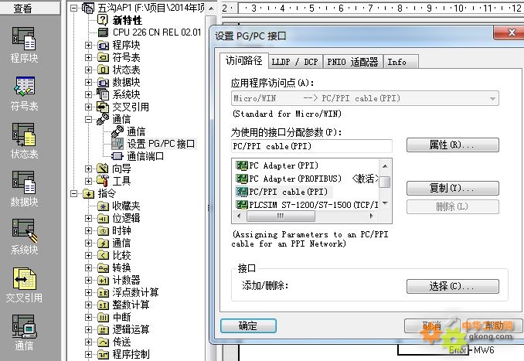524x361 pixels.
Task: Click the 浮点数计算 folder icon
Action: point(103,293)
